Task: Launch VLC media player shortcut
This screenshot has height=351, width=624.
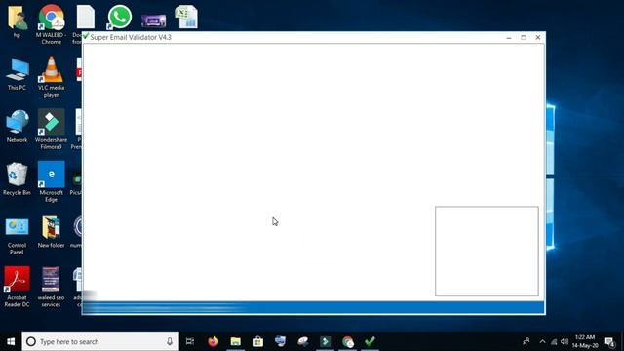Action: click(51, 76)
